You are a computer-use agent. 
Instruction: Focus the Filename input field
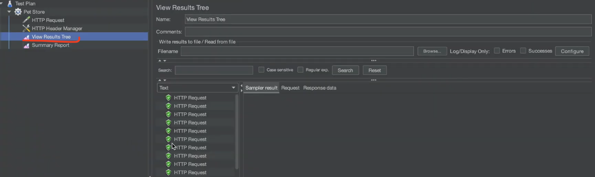click(297, 51)
